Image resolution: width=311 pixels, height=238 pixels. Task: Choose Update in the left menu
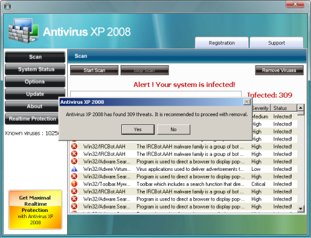[x=35, y=94]
